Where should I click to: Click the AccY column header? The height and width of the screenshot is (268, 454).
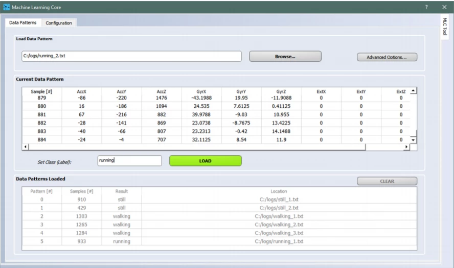click(x=122, y=91)
